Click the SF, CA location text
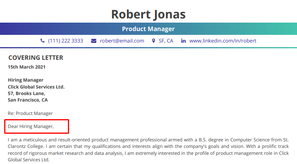Viewport: 297px width, 164px height. coord(166,41)
